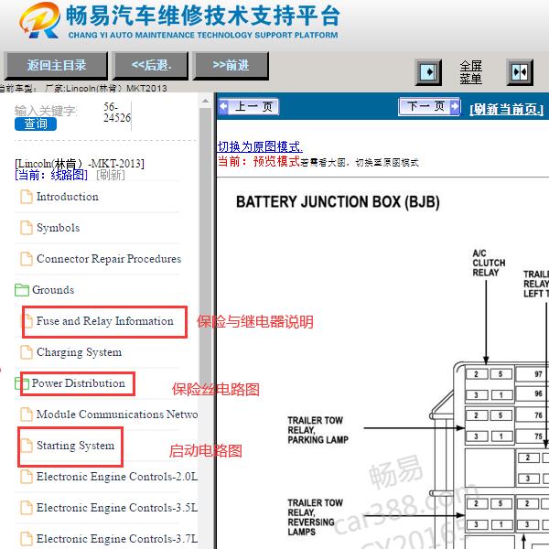
Task: Select the 全屏菜单 label
Action: [x=470, y=72]
